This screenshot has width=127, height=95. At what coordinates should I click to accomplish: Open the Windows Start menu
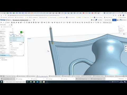coord(2,82)
